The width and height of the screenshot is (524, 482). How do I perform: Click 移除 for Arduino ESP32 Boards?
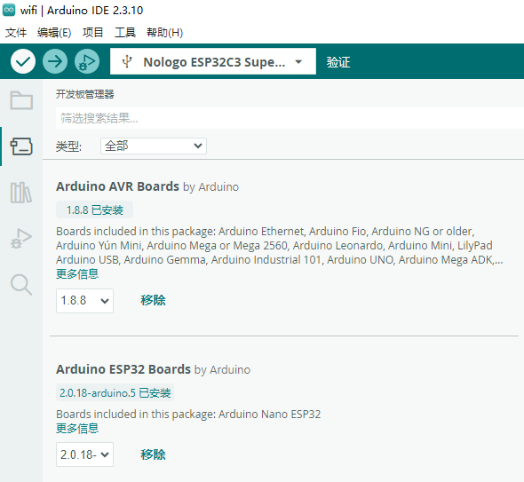[x=153, y=454]
